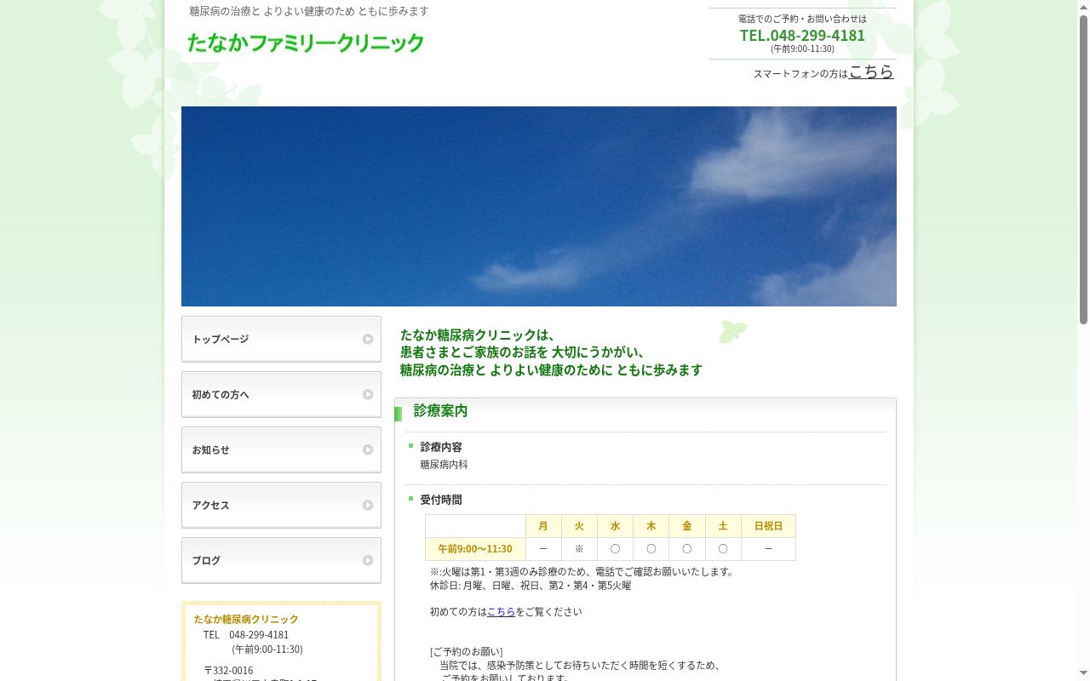Click the blue sky banner image
Screen dimensions: 1090x681
[539, 206]
